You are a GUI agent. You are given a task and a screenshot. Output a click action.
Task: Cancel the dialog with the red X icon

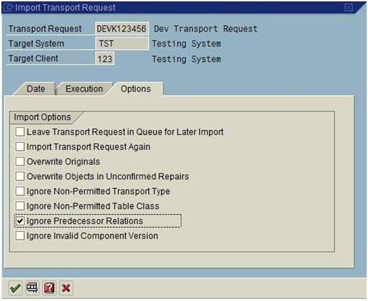click(66, 288)
